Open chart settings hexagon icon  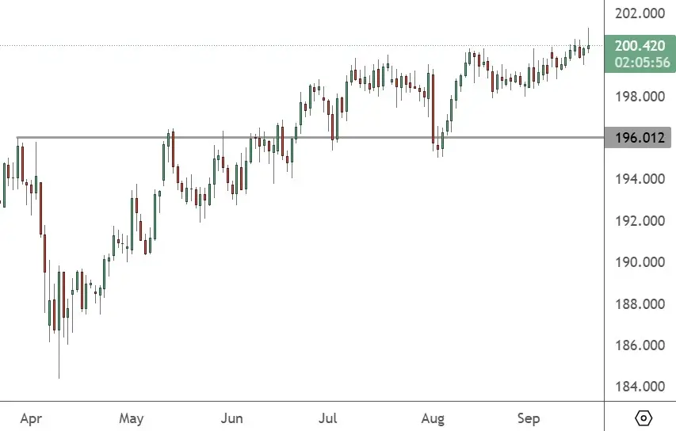[643, 417]
